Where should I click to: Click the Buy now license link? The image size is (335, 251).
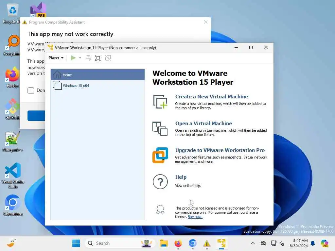point(195,217)
